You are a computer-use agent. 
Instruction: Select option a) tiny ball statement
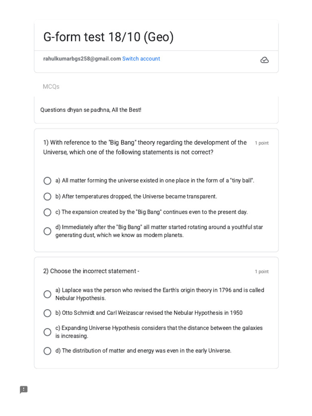click(48, 181)
